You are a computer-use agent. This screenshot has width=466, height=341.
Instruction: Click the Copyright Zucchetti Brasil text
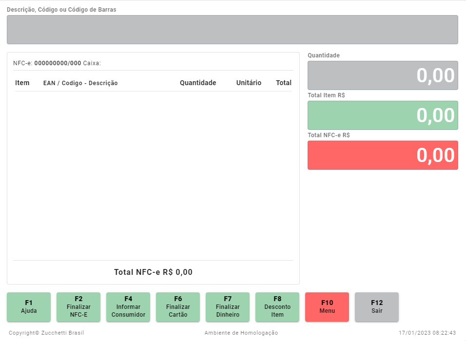point(46,333)
